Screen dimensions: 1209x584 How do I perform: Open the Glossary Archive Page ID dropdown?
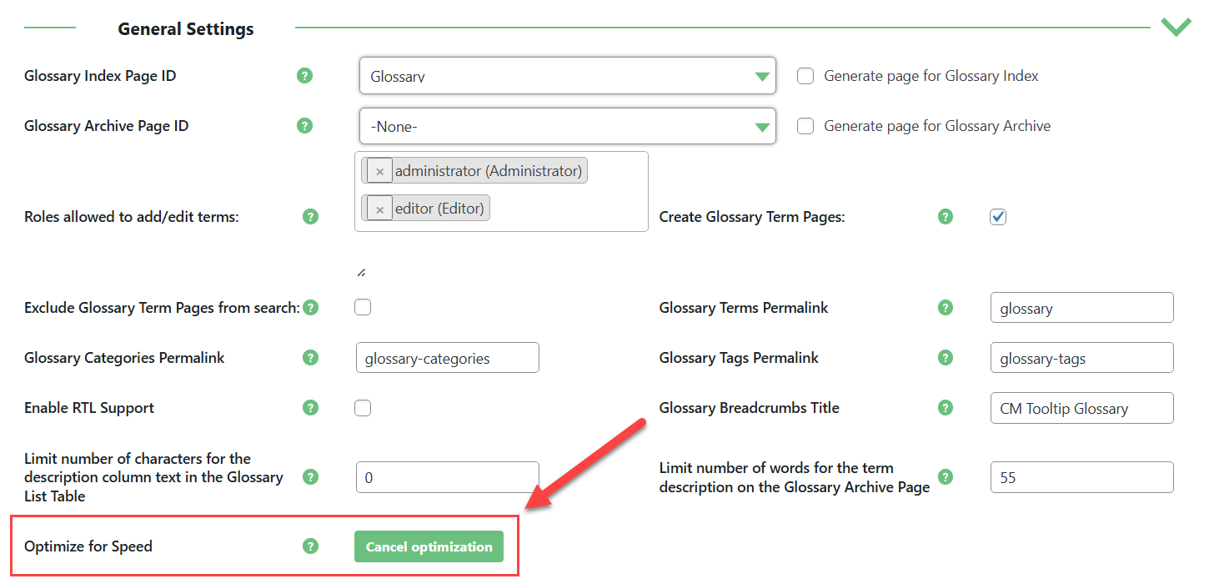click(568, 126)
